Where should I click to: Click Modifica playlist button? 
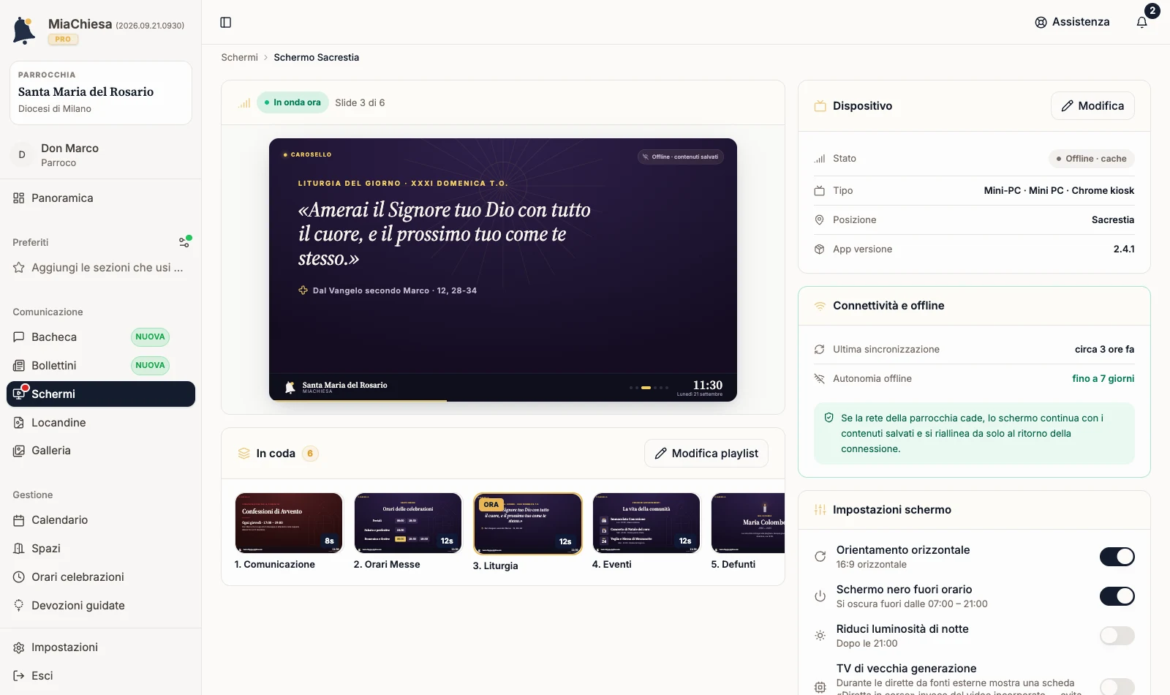[706, 454]
